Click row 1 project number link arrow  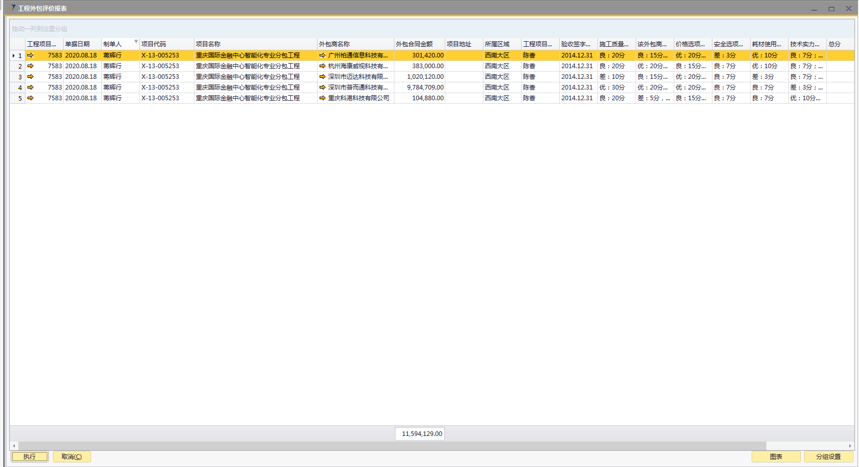click(31, 55)
